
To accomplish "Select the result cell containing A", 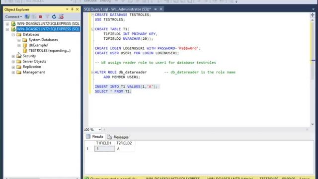I will (125, 149).
